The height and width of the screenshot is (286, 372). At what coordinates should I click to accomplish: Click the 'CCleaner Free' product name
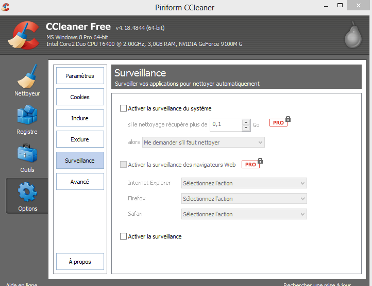point(78,27)
